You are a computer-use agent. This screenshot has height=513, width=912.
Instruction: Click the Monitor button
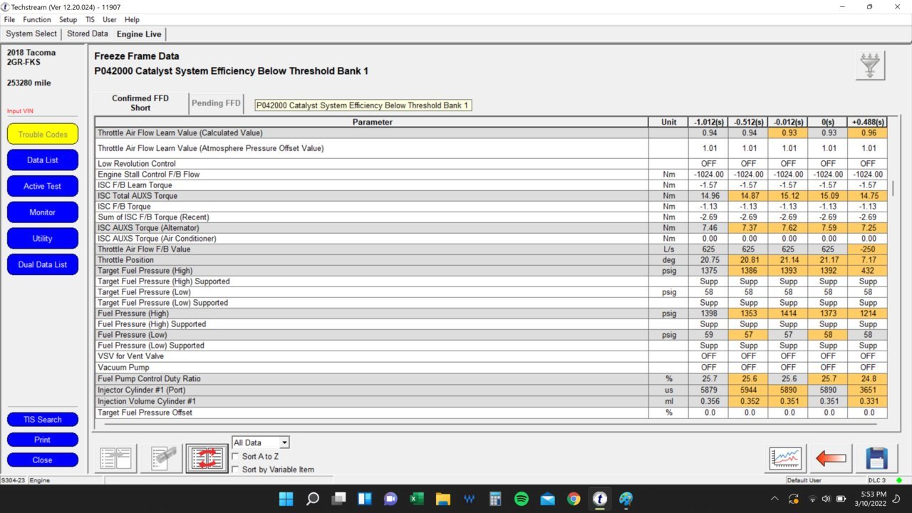[43, 212]
